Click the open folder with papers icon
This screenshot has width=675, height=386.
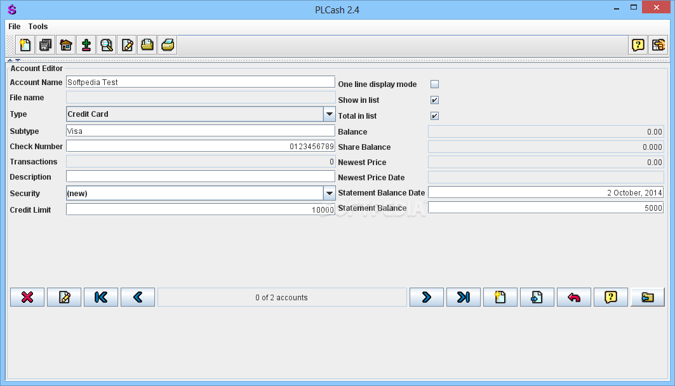pos(147,44)
